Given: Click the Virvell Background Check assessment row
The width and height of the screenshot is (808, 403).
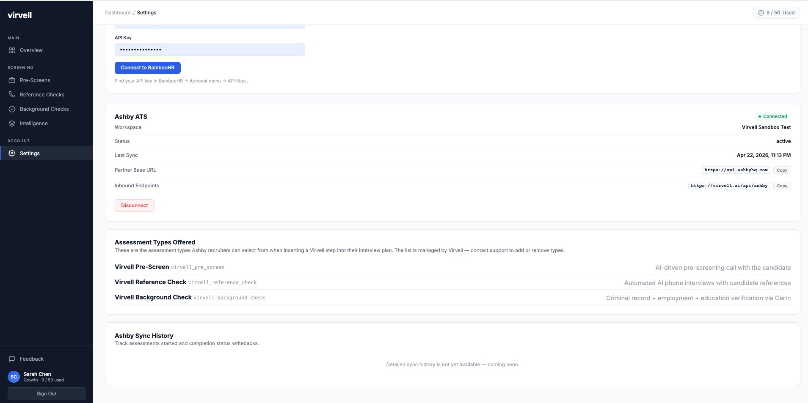Looking at the screenshot, I should point(452,298).
